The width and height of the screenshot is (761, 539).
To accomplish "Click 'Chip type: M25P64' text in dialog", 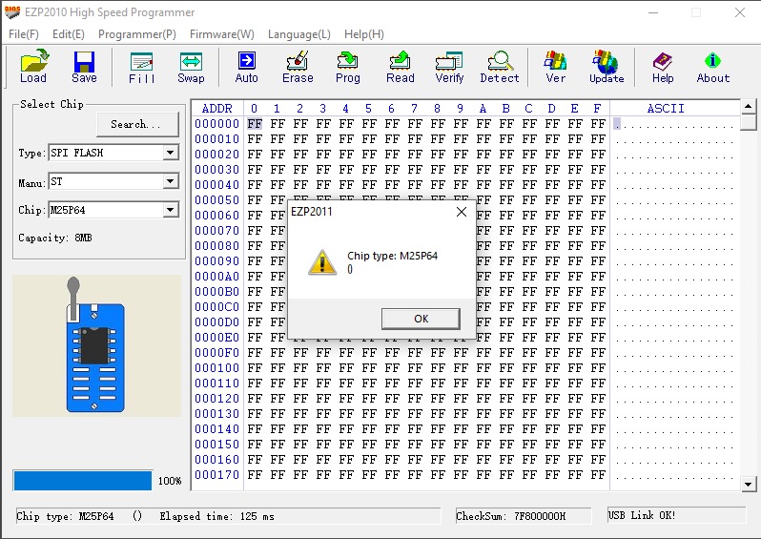I will tap(392, 256).
